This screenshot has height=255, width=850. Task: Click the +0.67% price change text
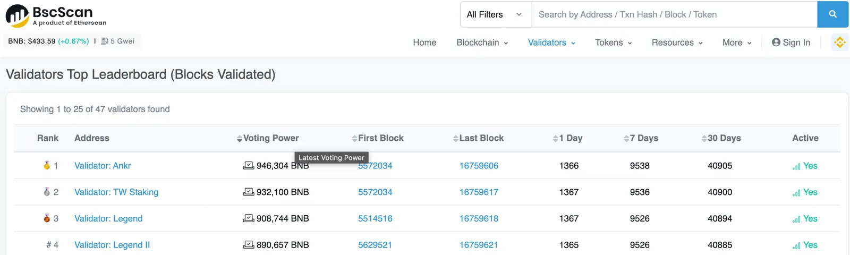pos(73,41)
